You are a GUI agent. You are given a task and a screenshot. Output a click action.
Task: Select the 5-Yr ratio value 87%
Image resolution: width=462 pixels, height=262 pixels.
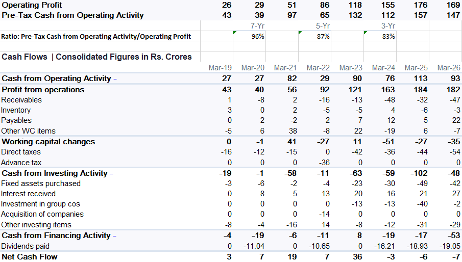(x=314, y=36)
